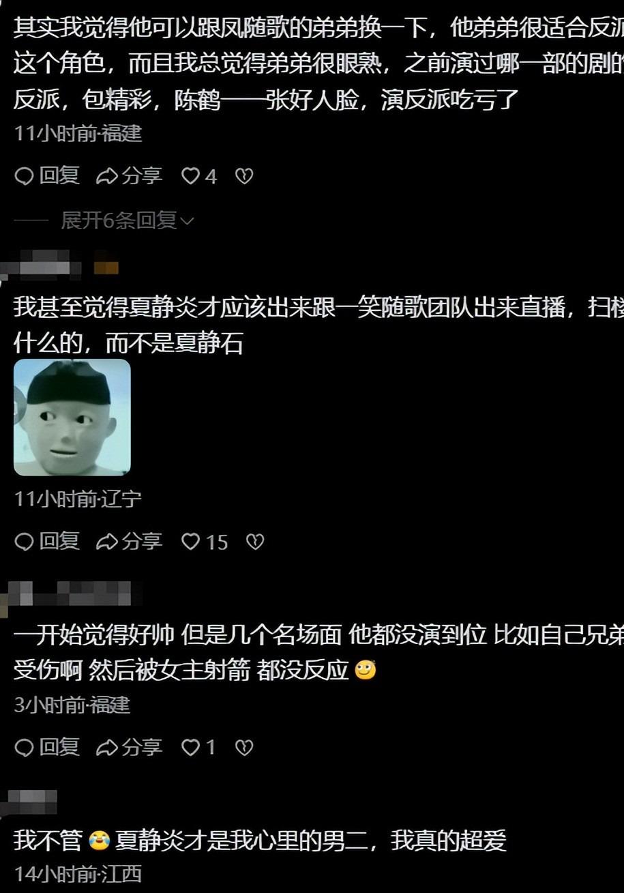
Task: Dislike the 15-like comment from 辽宁
Action: [x=255, y=542]
